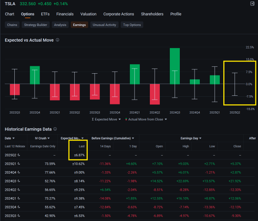Click the +21.92% close value for 2024Q3
This screenshot has height=221, width=258.
pos(235,181)
